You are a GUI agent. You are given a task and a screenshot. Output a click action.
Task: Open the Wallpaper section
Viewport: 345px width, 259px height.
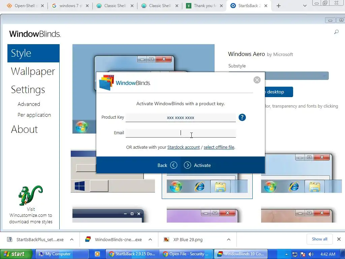(33, 71)
